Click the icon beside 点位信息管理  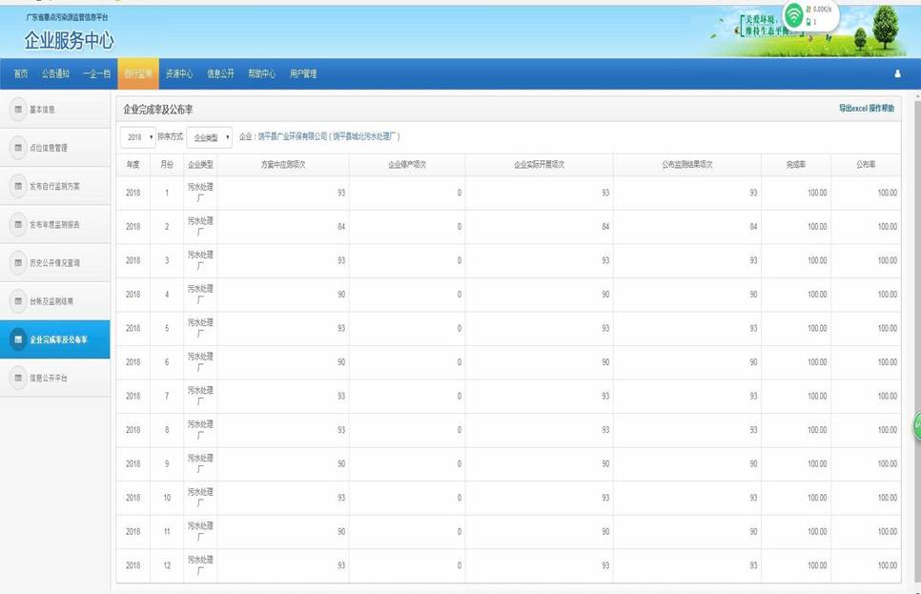[18, 148]
